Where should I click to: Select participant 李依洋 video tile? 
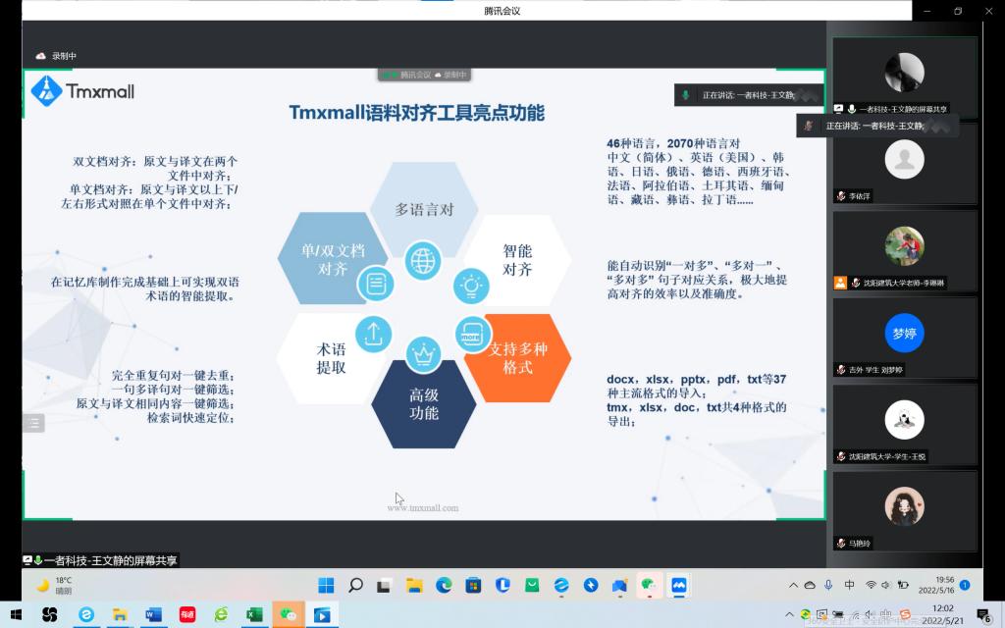click(x=904, y=165)
